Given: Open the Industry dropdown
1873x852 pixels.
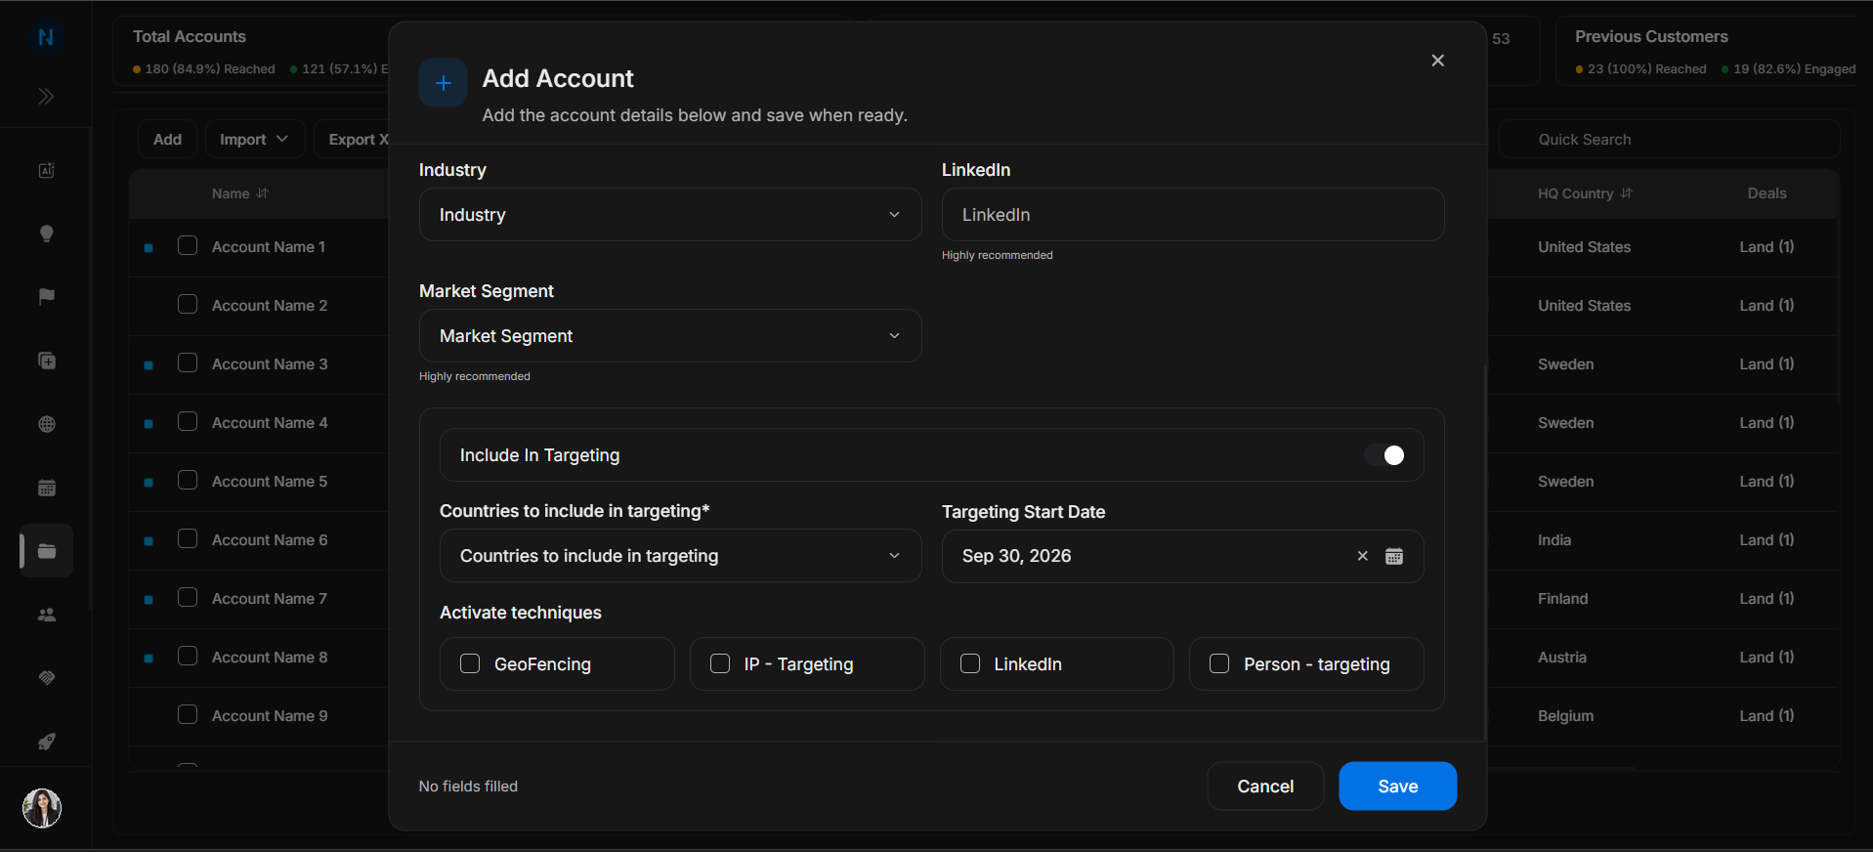Looking at the screenshot, I should (x=670, y=215).
